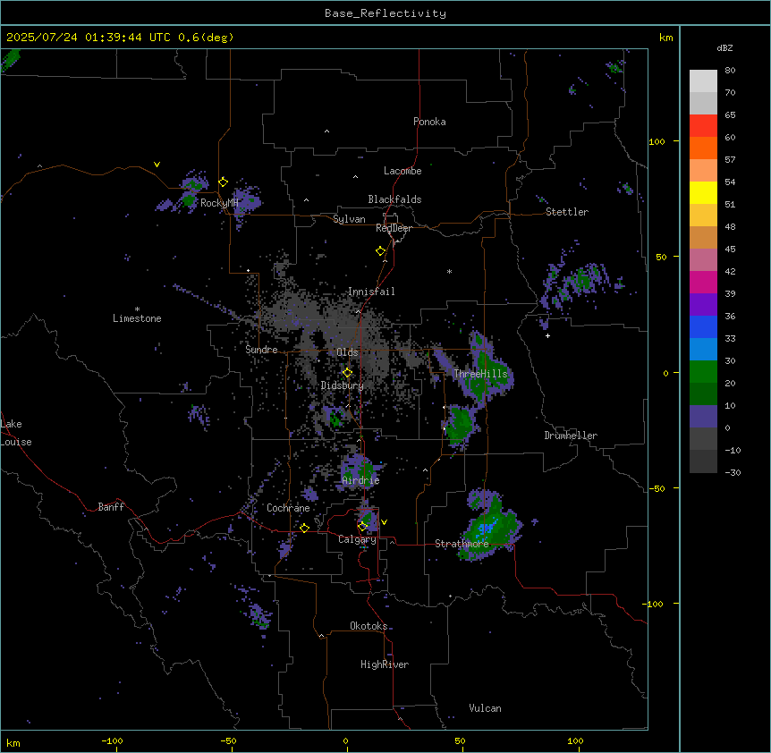Image resolution: width=771 pixels, height=753 pixels.
Task: Click the blue-green storm core near Strathmore
Action: click(x=487, y=529)
